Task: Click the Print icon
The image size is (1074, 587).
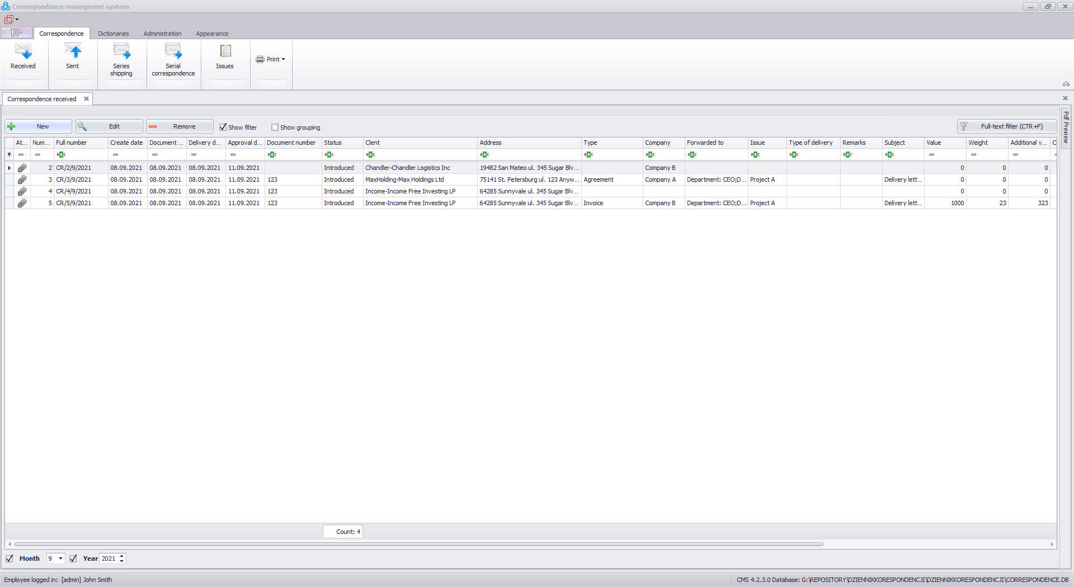Action: pos(261,59)
